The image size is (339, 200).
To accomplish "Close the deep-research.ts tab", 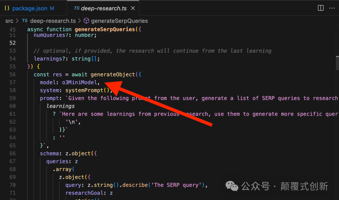I will pyautogui.click(x=133, y=8).
